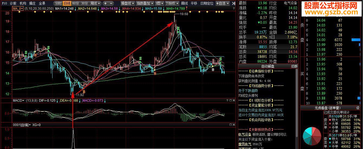Close the 0001 custom indicator panel
Viewport: 363px width, 149px height.
(234, 125)
